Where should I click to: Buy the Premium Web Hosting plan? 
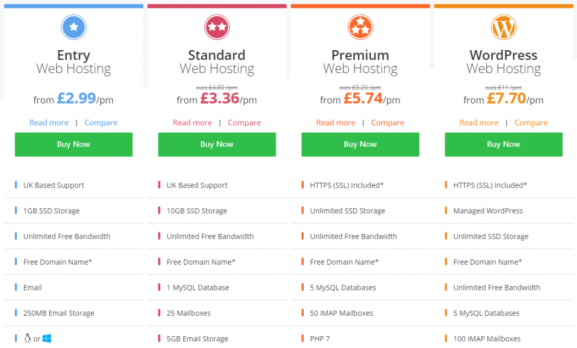pyautogui.click(x=360, y=145)
